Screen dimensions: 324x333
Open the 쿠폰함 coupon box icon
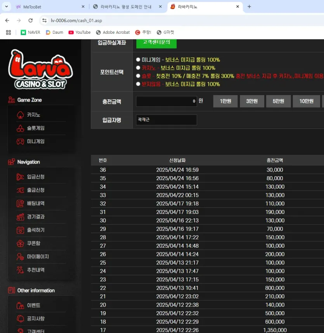(20, 243)
